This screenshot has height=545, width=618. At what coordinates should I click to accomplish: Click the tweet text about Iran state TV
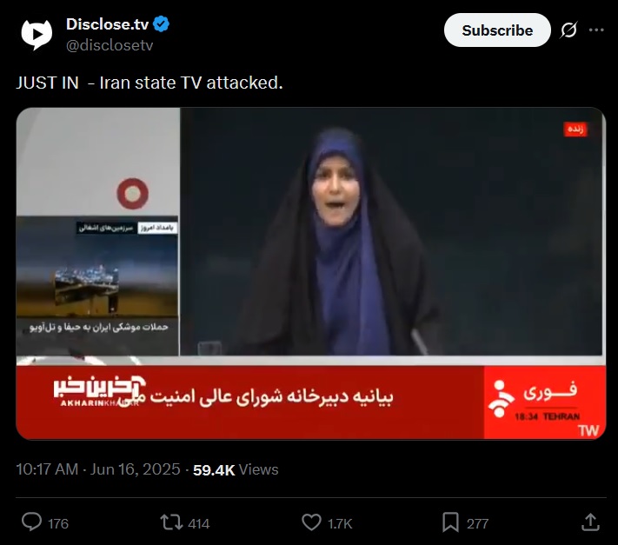[150, 83]
